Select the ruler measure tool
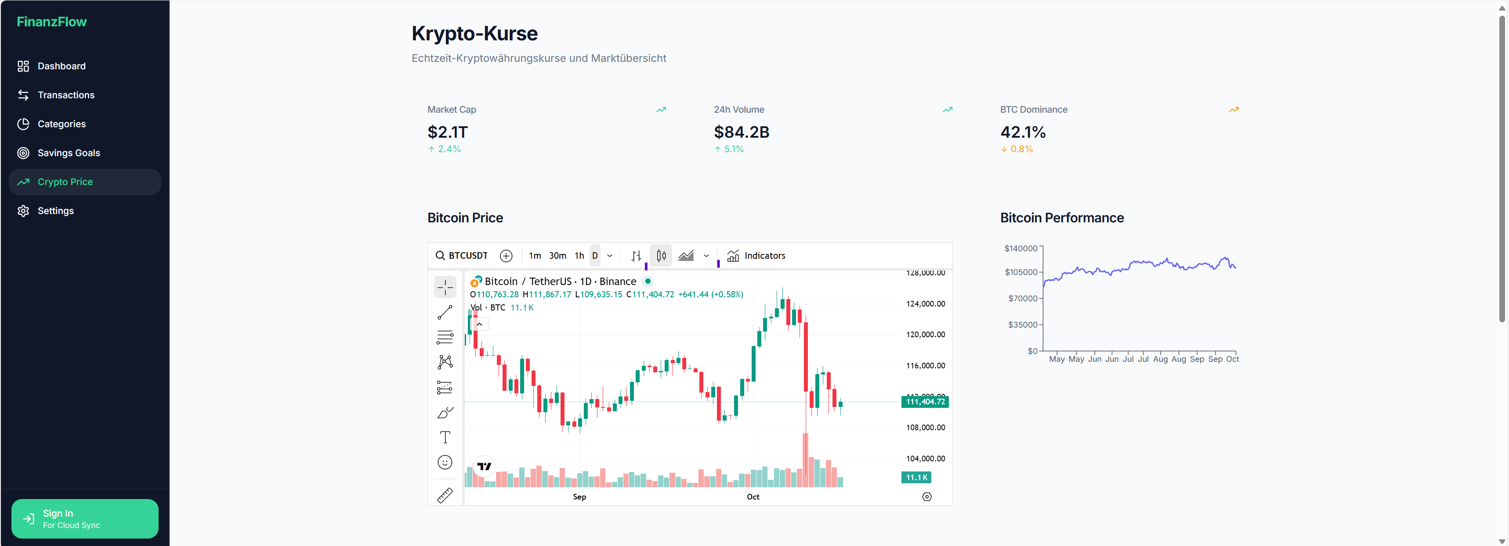Screen dimensions: 1509x546 [x=445, y=496]
